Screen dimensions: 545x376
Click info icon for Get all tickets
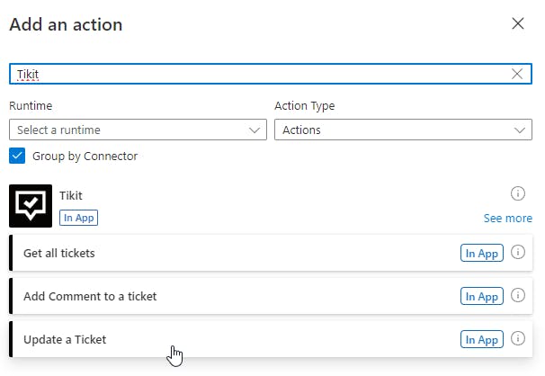pyautogui.click(x=518, y=253)
